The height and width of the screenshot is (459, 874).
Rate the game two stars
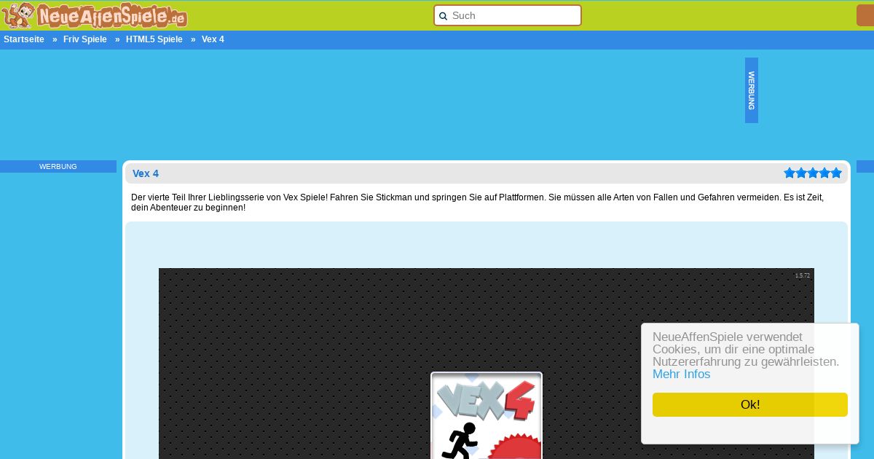click(x=801, y=173)
